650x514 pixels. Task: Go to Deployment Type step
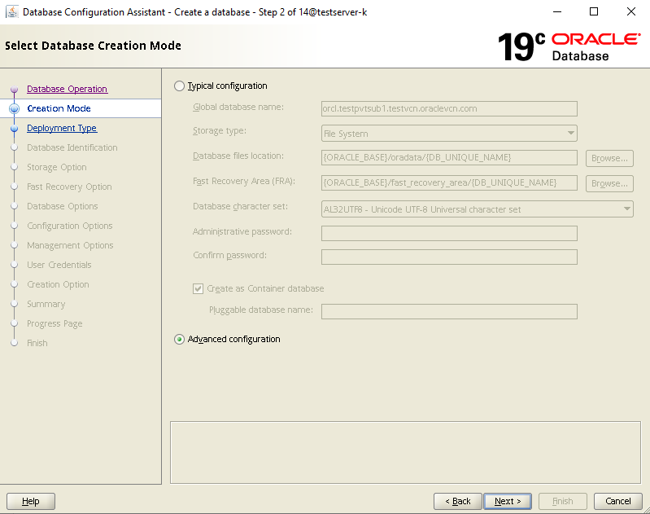coord(62,128)
